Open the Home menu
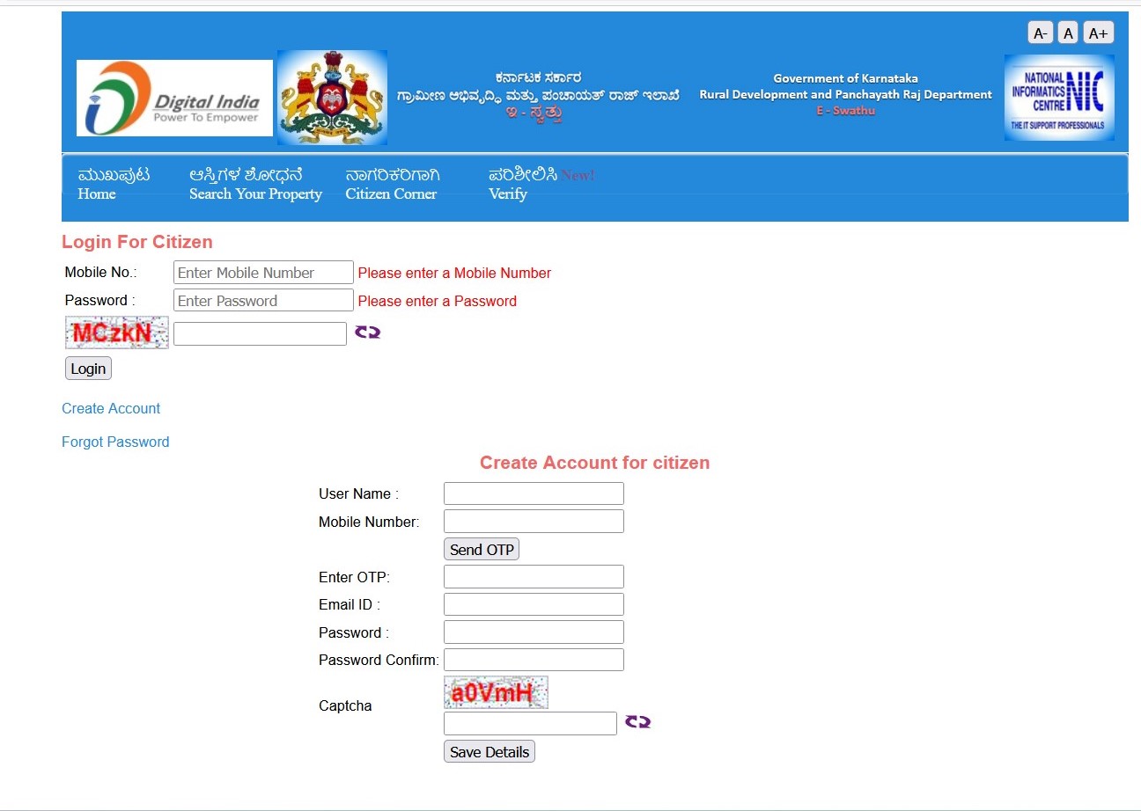Image resolution: width=1141 pixels, height=811 pixels. pyautogui.click(x=114, y=184)
